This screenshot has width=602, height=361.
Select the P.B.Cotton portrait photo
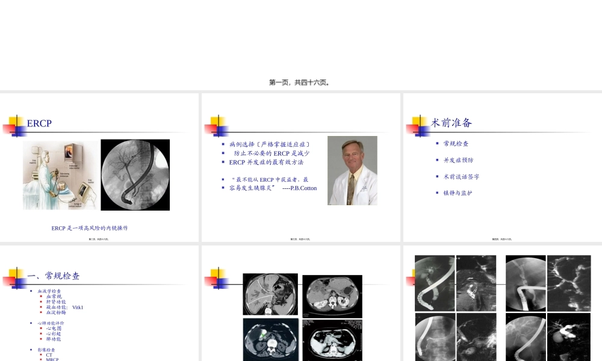point(352,170)
